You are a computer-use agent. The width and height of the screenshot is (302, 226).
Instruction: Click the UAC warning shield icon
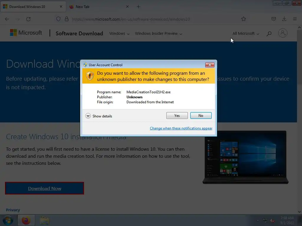click(x=90, y=76)
